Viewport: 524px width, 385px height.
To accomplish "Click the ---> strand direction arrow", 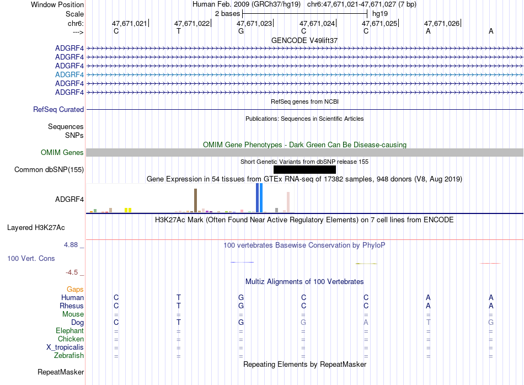I will point(78,32).
